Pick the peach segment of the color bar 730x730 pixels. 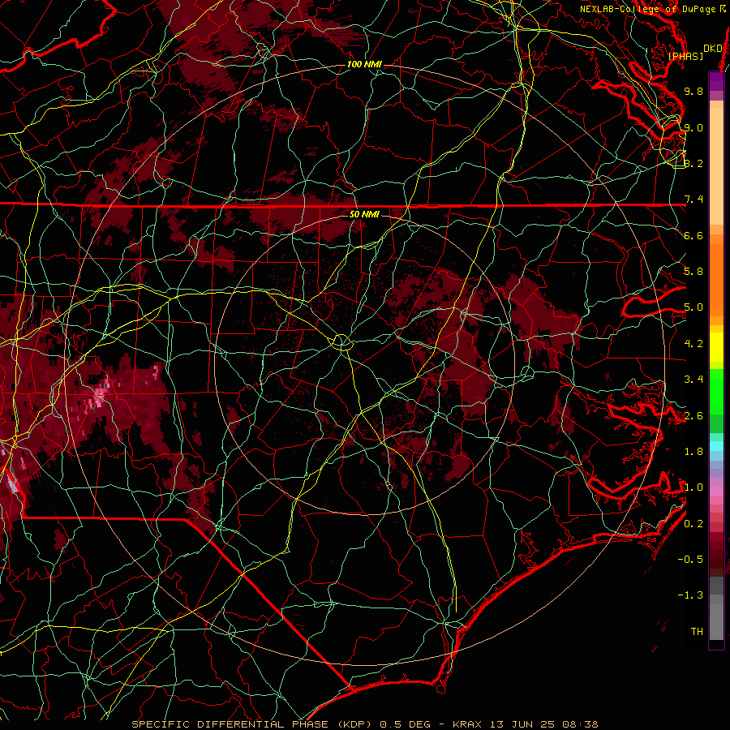tap(716, 168)
